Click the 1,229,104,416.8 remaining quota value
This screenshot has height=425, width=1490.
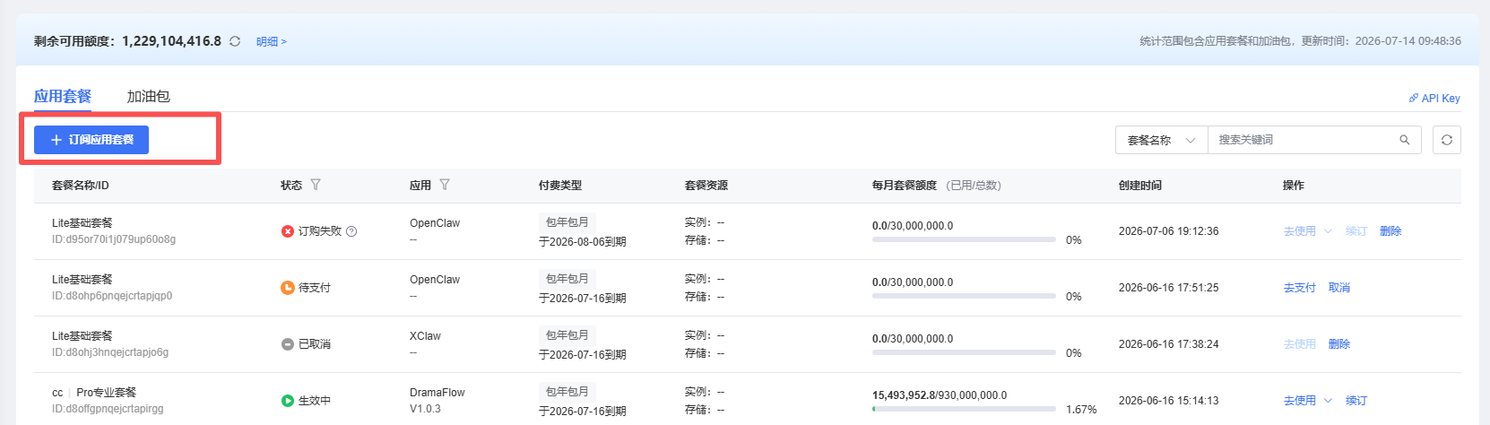coord(172,41)
